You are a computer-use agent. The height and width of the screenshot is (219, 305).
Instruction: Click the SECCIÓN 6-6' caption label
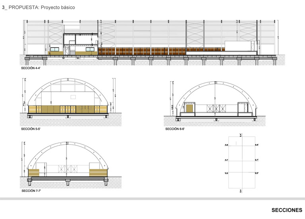pyautogui.click(x=175, y=129)
